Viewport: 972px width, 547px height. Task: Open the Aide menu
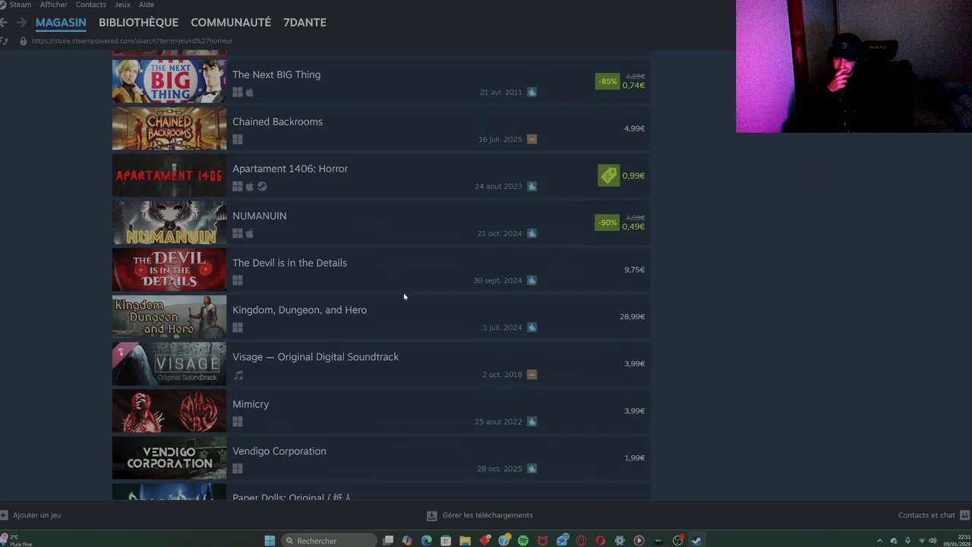pos(147,5)
